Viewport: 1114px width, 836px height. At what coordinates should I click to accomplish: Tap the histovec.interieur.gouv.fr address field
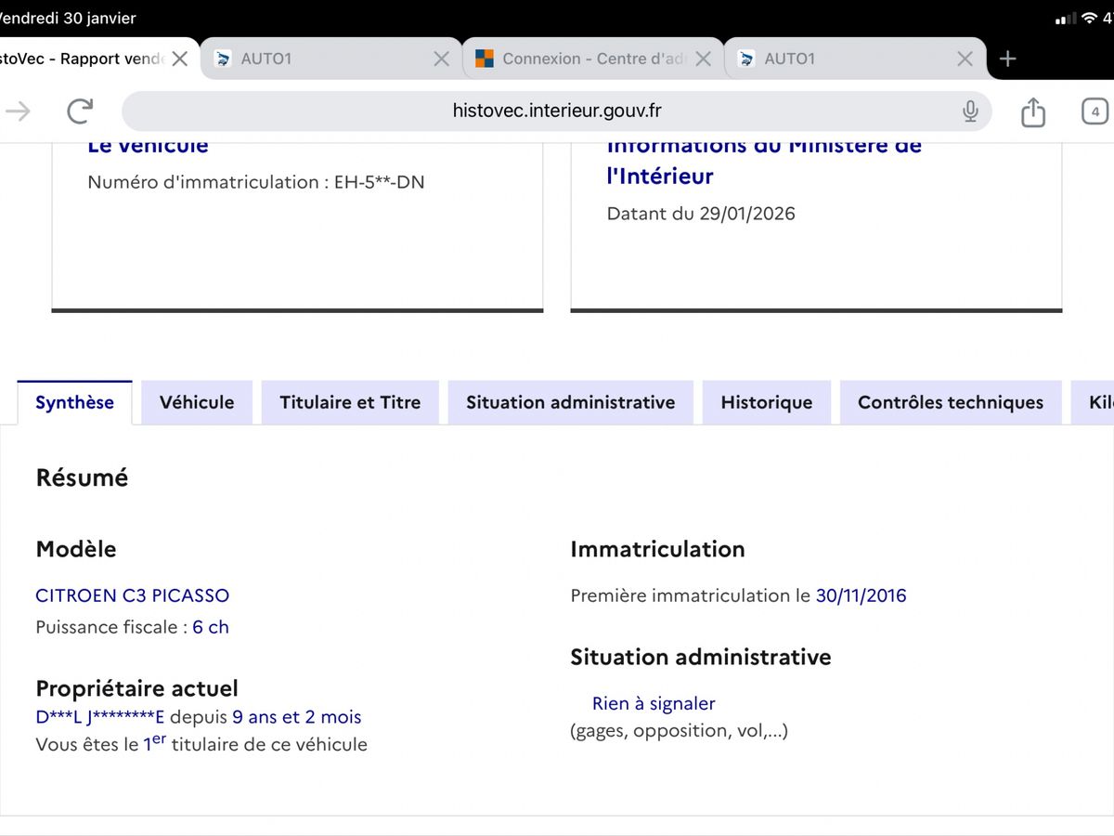point(557,111)
